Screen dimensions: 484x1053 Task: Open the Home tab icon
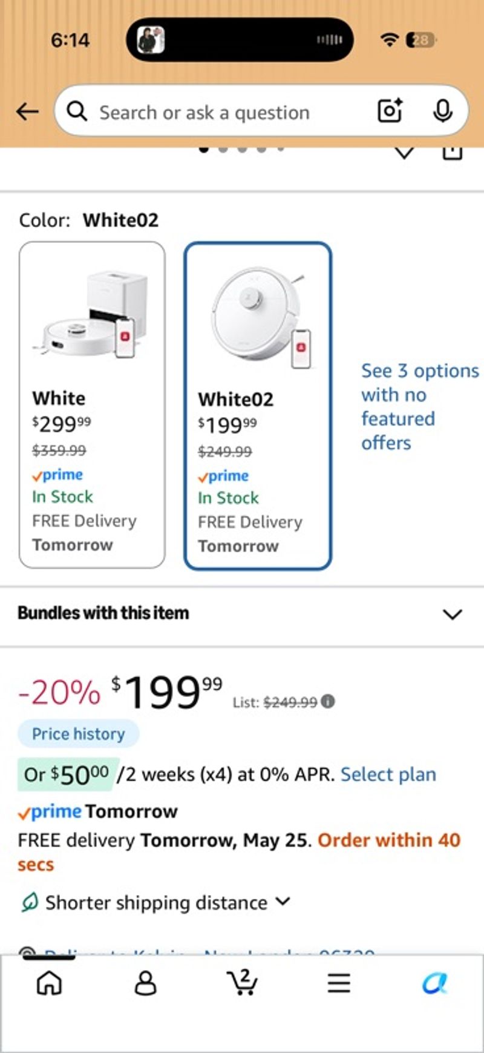coord(49,983)
